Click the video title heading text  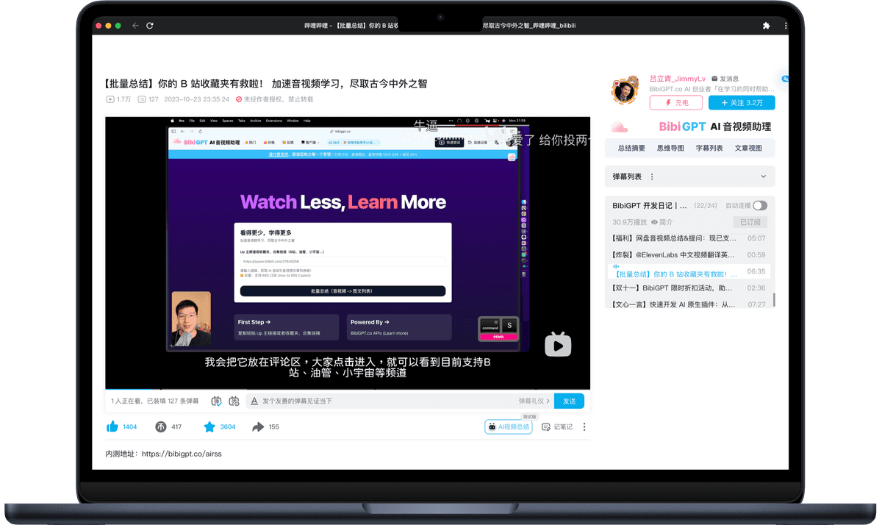tap(265, 84)
